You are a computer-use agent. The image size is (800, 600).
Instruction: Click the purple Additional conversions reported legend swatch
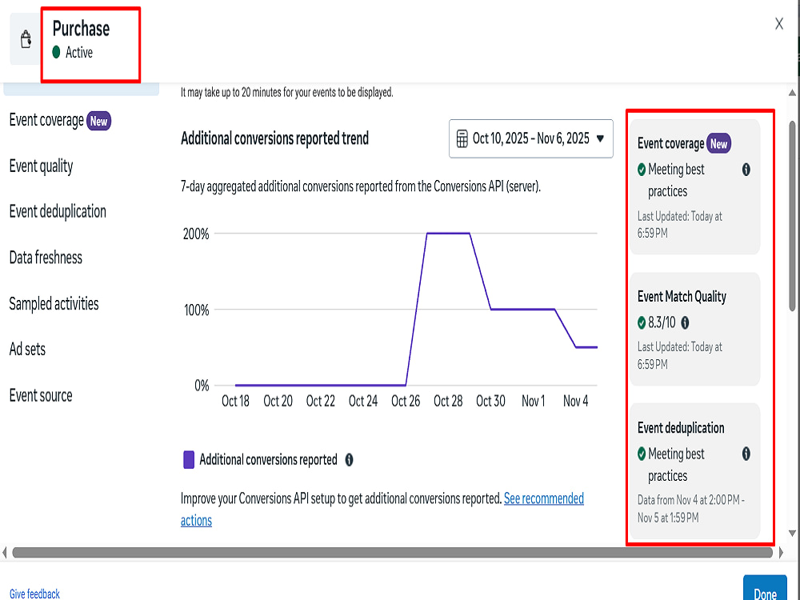tap(189, 460)
